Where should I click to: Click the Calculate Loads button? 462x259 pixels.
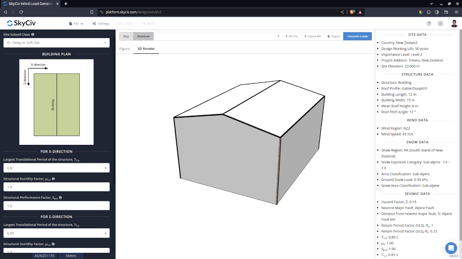(357, 36)
